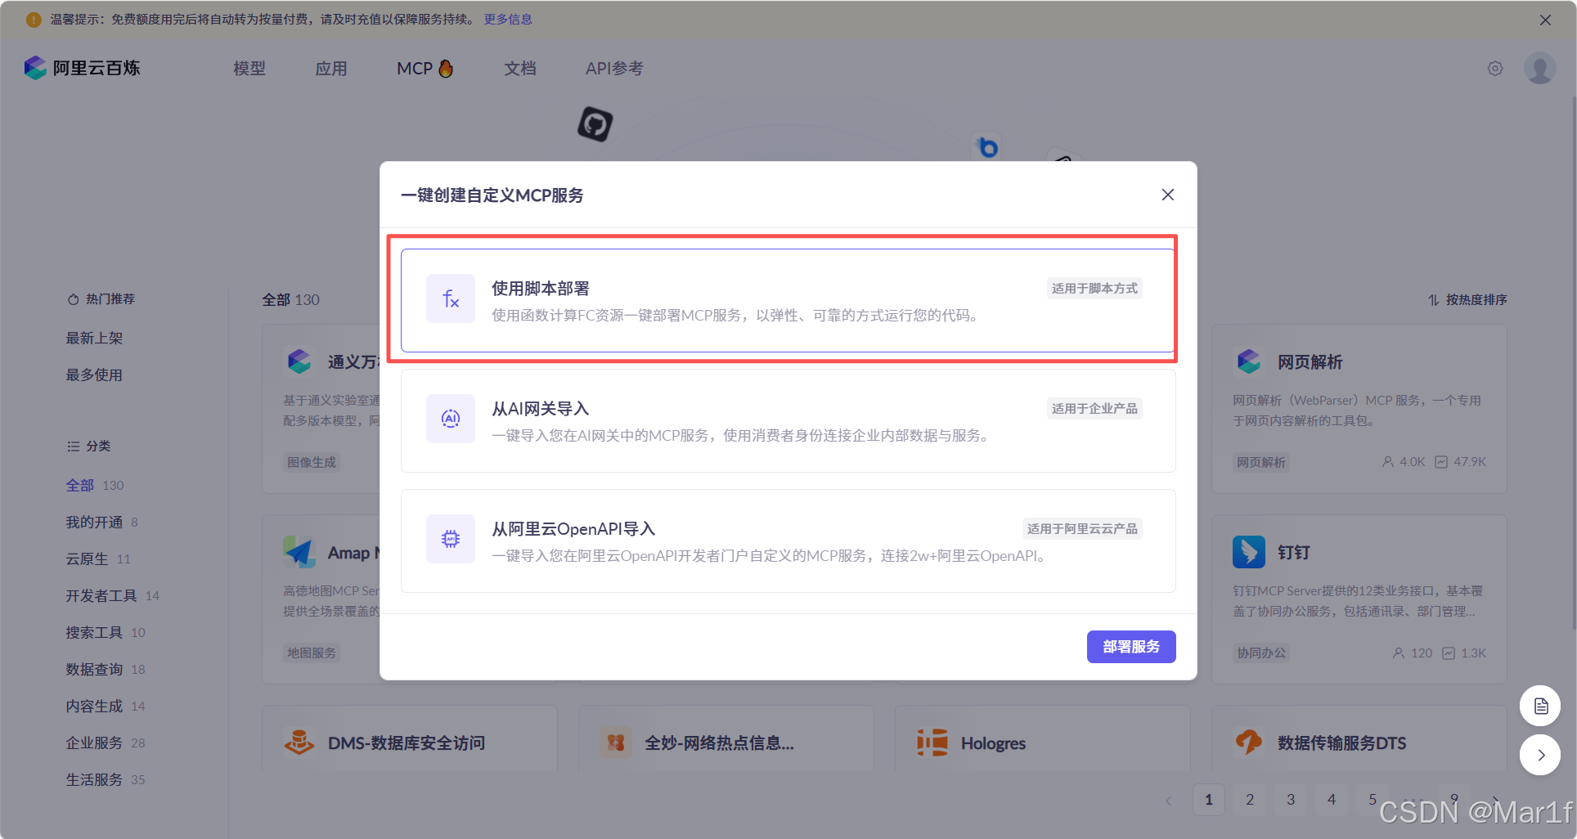Filter by 生活服务 category

106,779
